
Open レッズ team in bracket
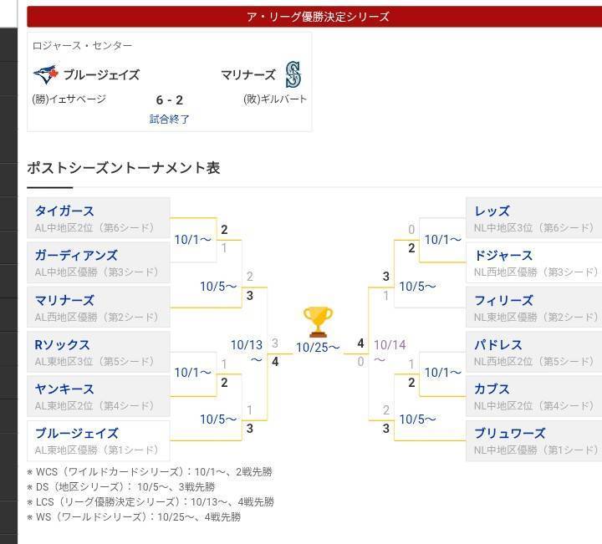pos(492,211)
